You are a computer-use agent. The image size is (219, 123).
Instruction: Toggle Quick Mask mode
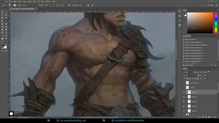[2, 51]
